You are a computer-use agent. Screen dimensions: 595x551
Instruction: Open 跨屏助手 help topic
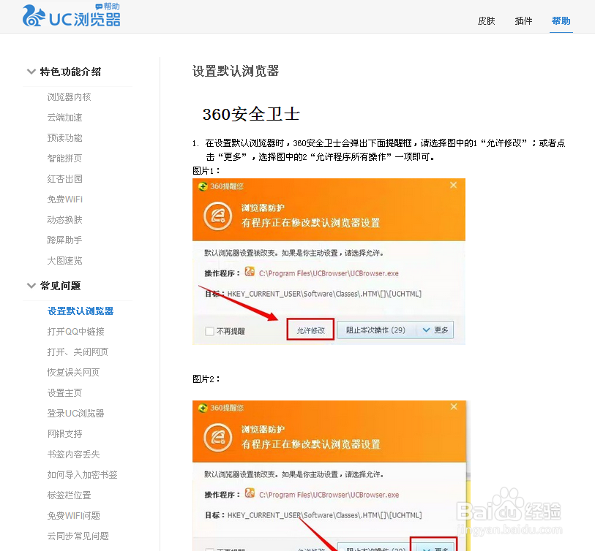(64, 240)
